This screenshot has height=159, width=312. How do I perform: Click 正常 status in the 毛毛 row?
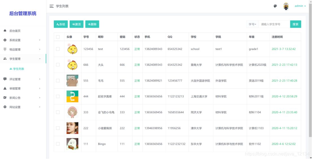tap(137, 81)
